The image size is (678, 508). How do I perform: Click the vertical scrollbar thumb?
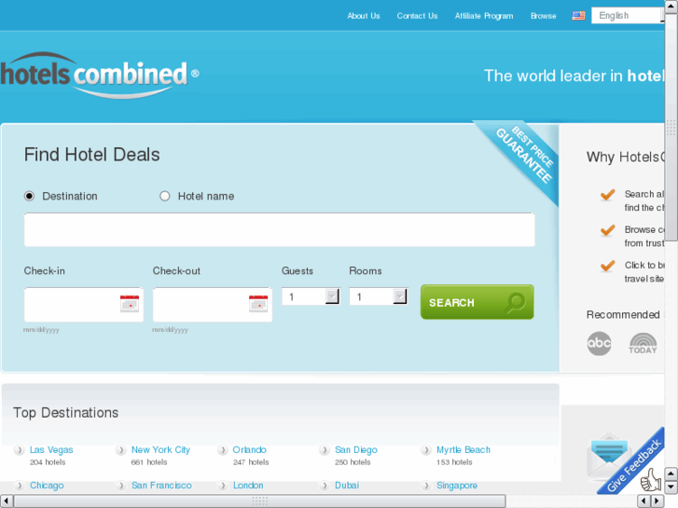(671, 128)
